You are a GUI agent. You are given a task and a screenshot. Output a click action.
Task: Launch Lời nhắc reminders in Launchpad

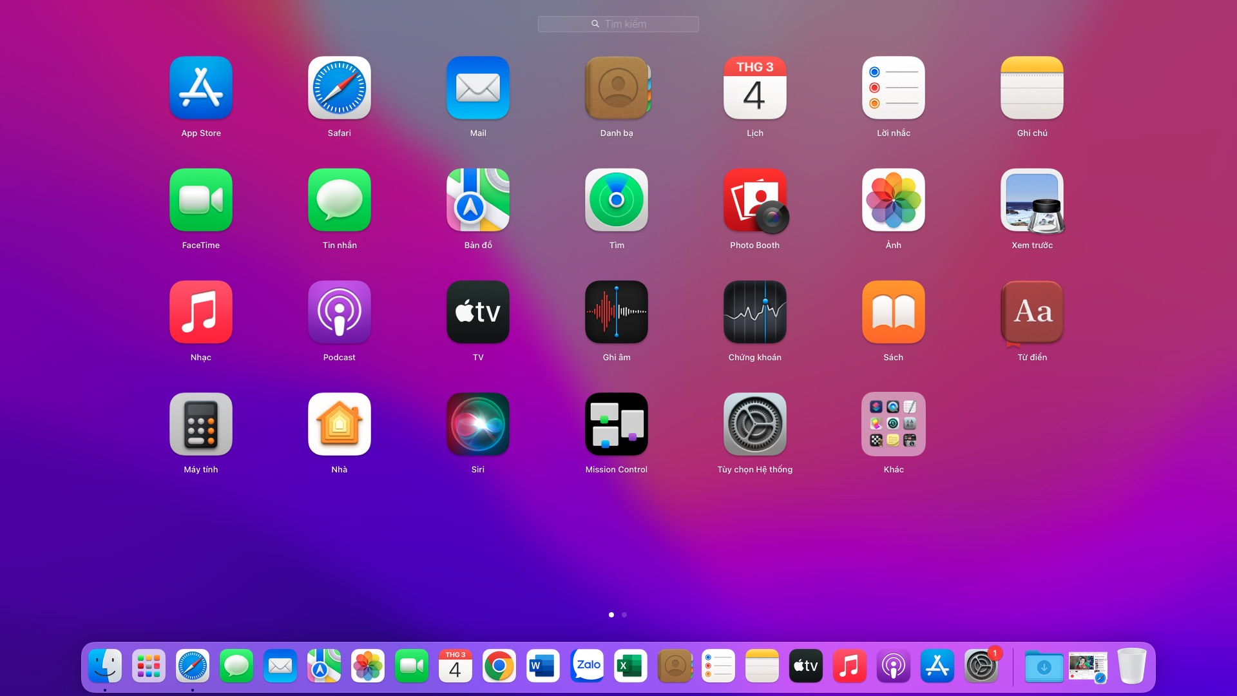coord(894,88)
